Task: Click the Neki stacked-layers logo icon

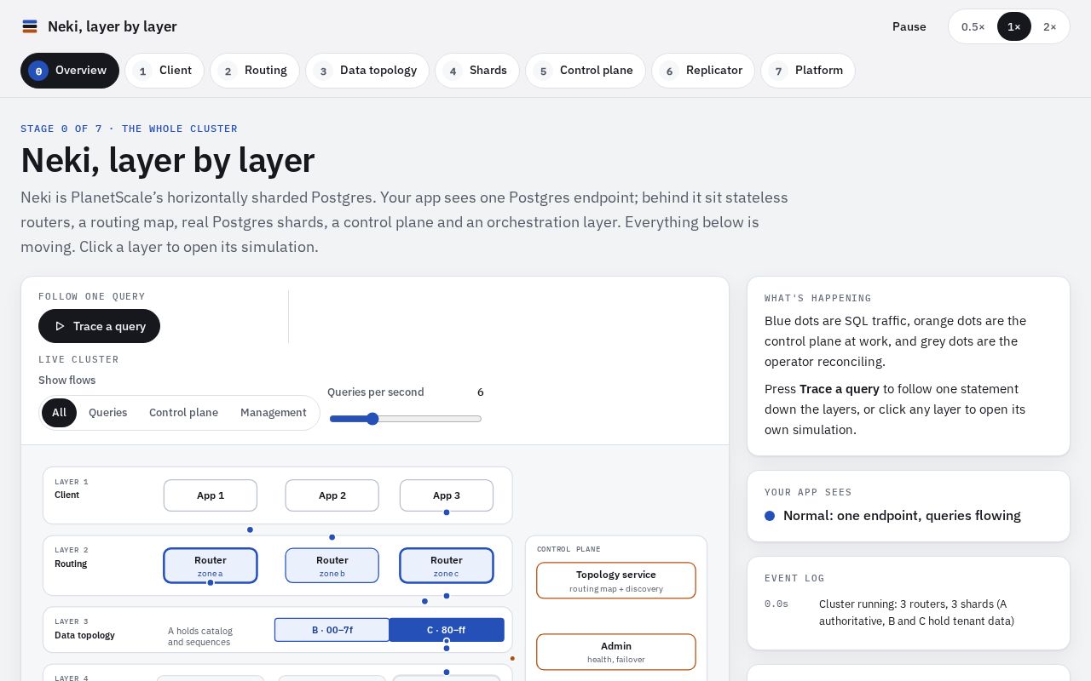Action: coord(30,26)
